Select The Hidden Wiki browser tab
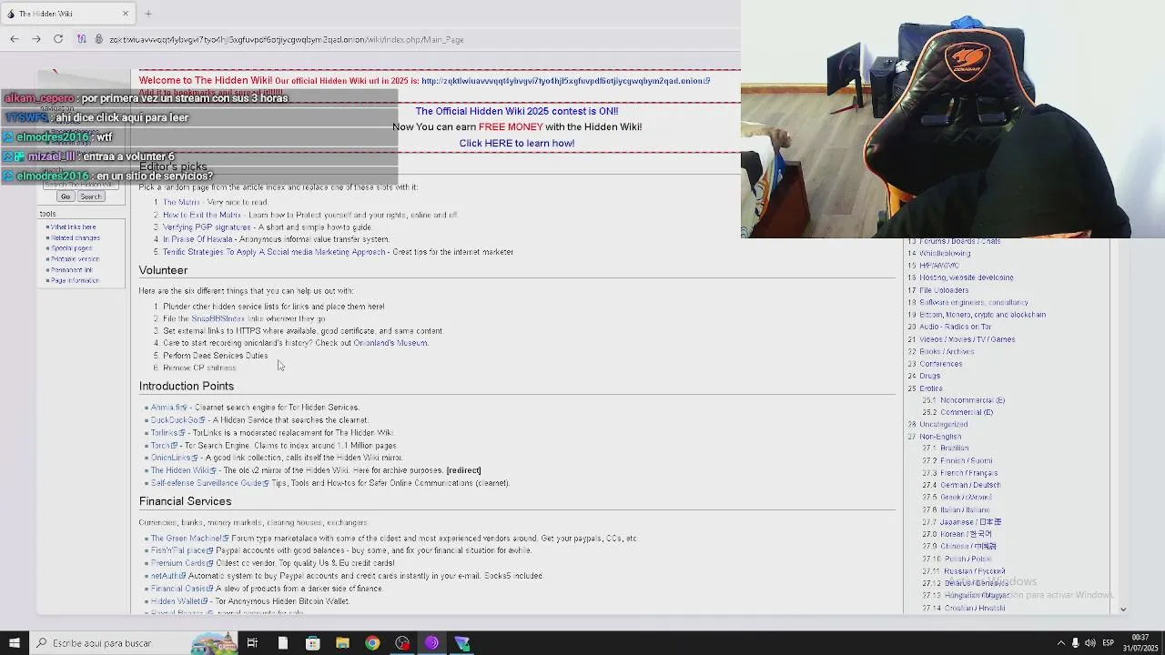1165x655 pixels. coord(68,14)
